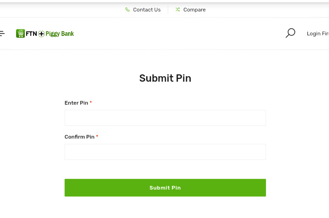Open the Contact Us link
The width and height of the screenshot is (329, 218).
coord(147,10)
